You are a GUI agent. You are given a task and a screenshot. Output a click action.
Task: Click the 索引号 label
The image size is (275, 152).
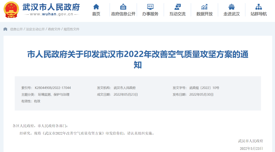(x=27, y=88)
